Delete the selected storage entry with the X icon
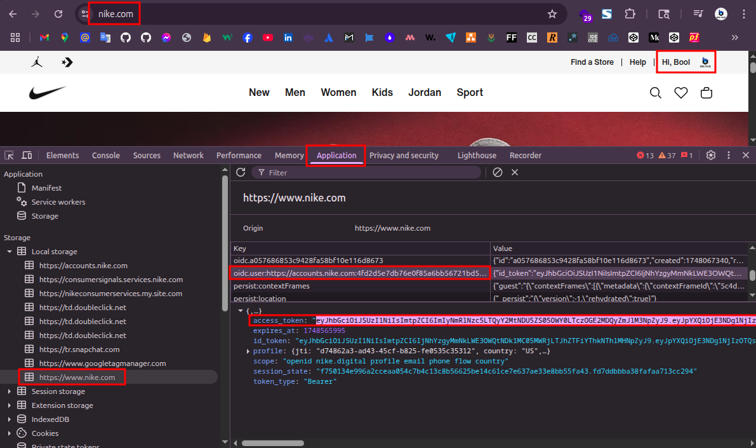Screen dimensions: 756x448 (514, 172)
